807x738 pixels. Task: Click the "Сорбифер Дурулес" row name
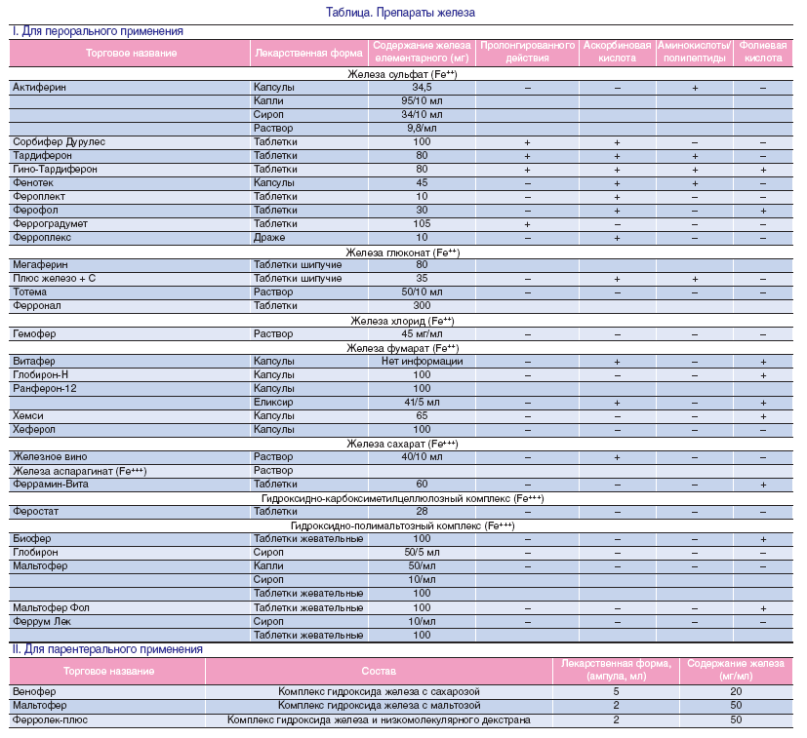59,142
